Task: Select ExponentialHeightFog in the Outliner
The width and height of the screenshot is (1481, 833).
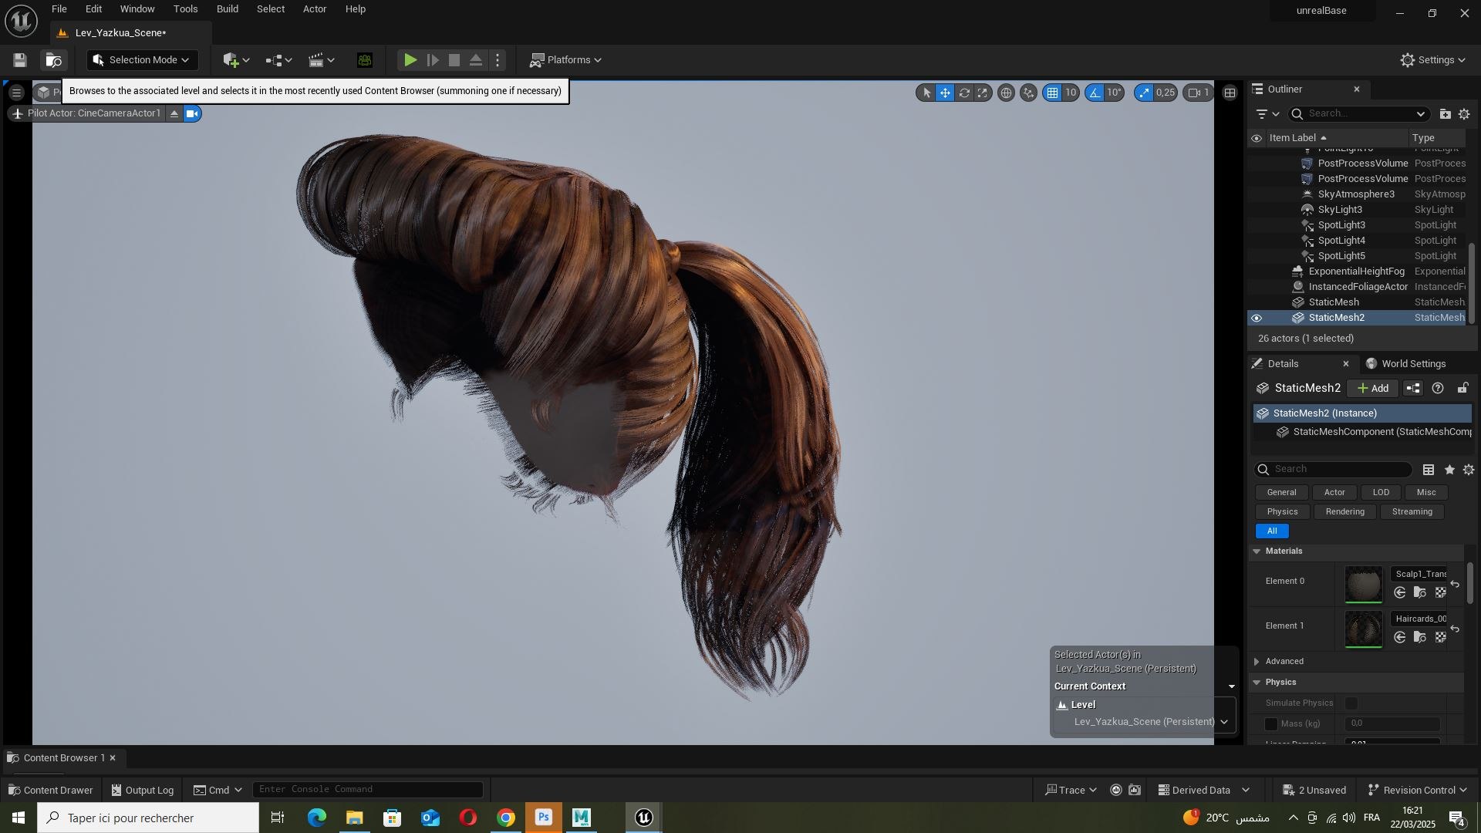Action: [1356, 271]
